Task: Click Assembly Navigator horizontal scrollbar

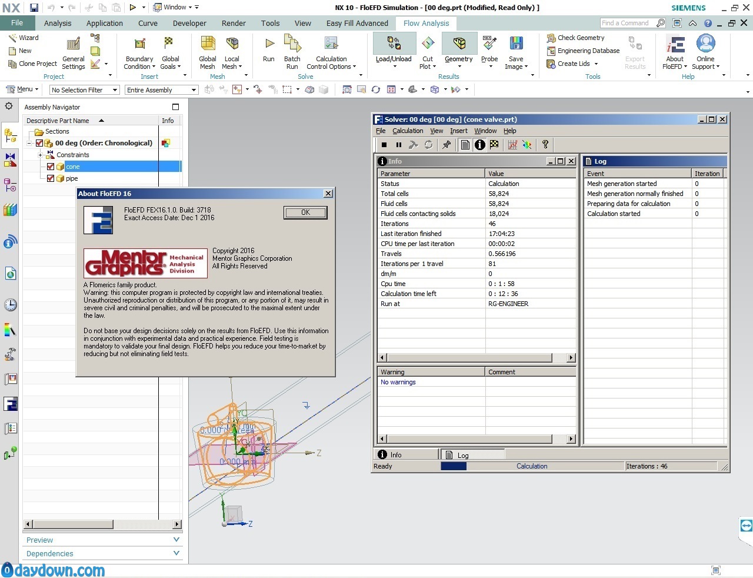Action: [x=102, y=524]
